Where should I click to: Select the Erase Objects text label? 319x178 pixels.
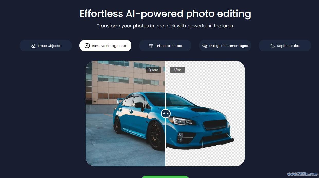[49, 46]
